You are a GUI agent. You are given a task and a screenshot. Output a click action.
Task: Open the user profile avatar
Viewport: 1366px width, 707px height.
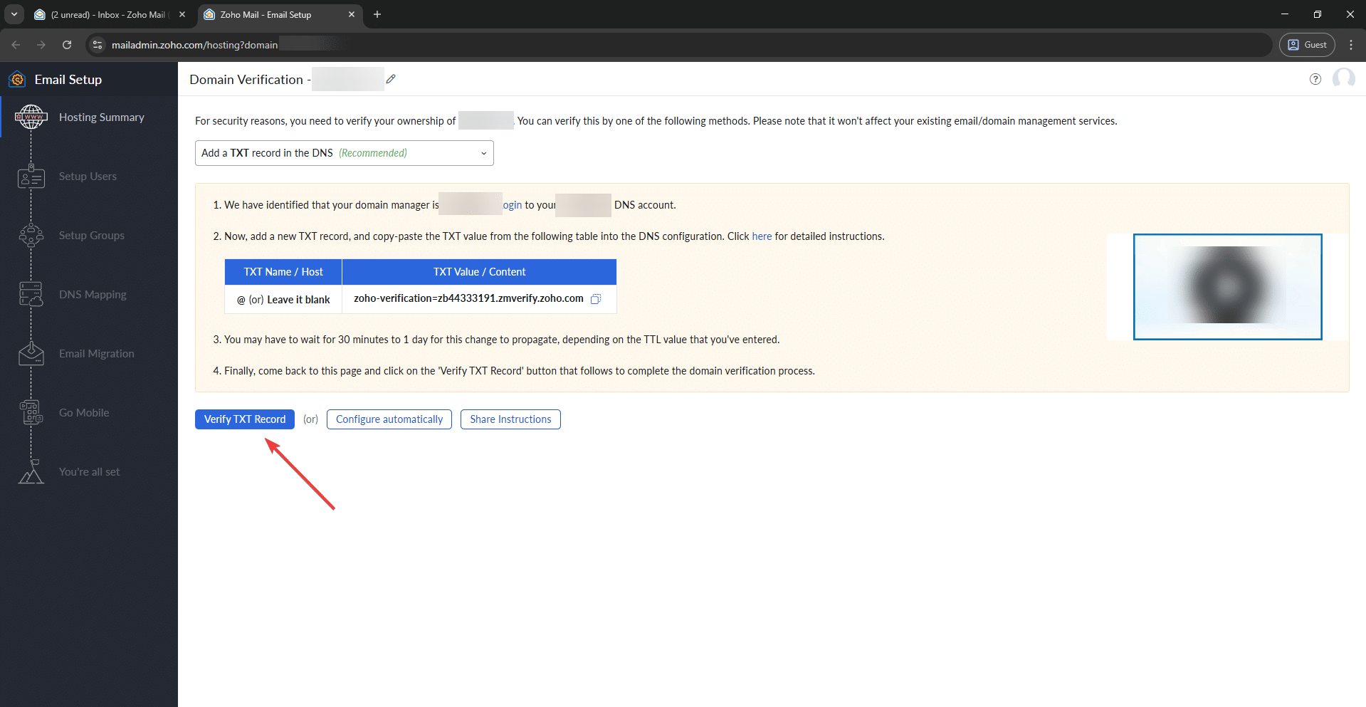click(1343, 78)
